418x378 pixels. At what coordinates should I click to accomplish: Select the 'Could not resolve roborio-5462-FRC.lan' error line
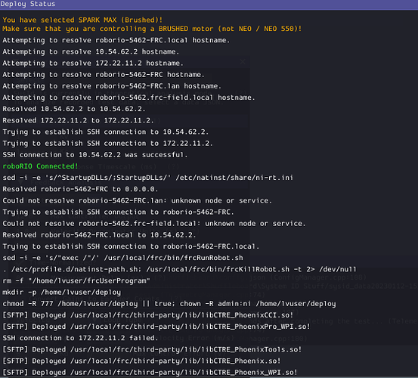[137, 201]
